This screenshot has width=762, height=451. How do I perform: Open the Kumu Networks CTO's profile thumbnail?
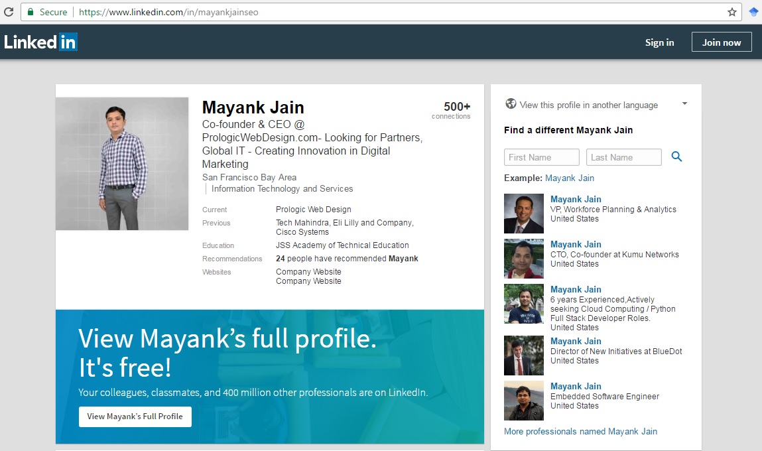coord(524,259)
